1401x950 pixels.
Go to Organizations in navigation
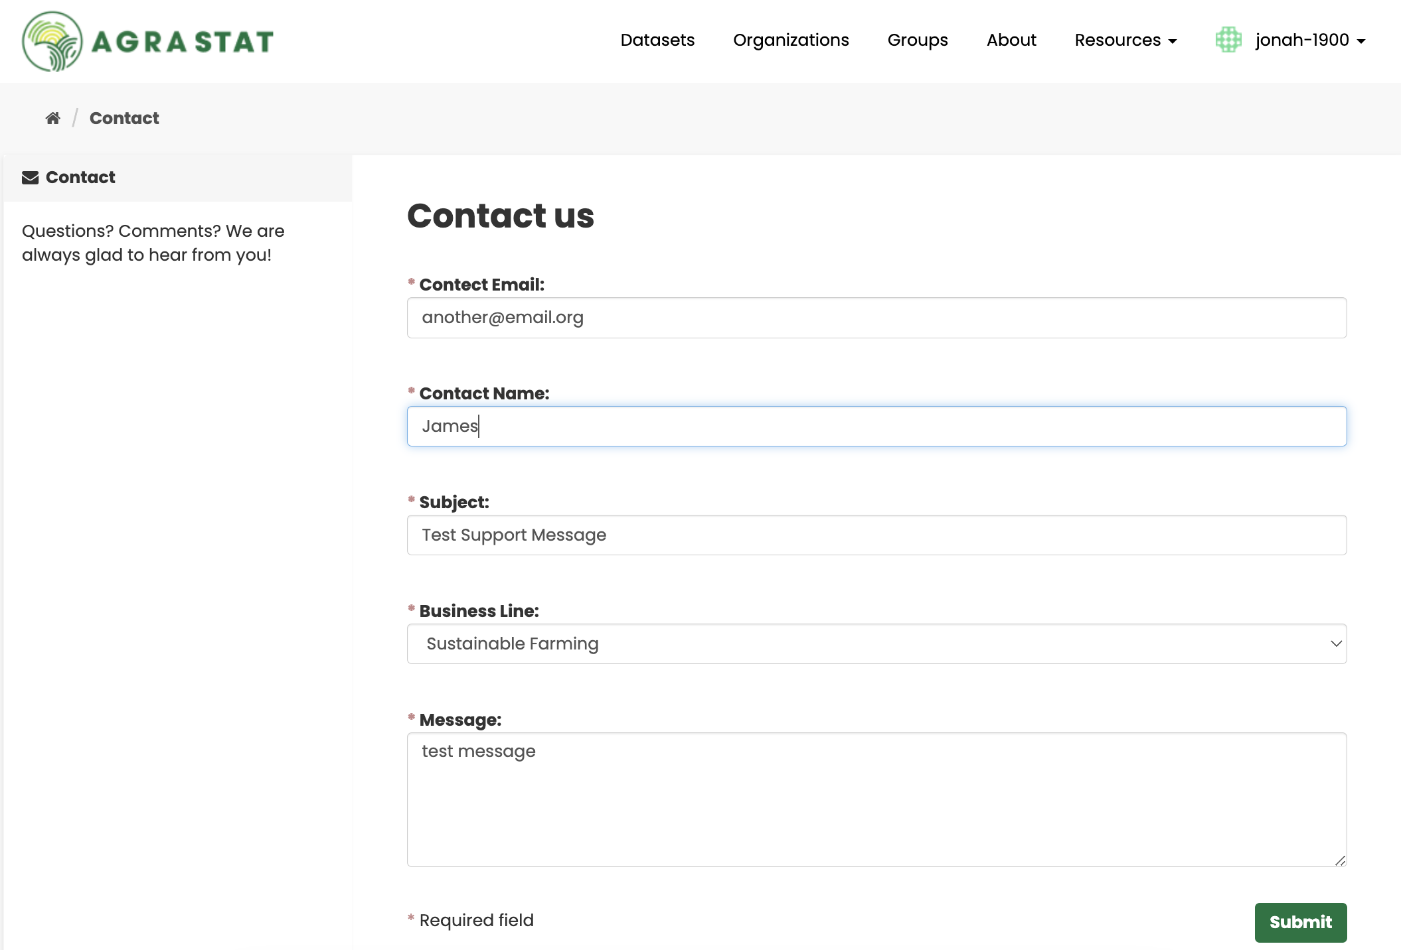point(791,40)
